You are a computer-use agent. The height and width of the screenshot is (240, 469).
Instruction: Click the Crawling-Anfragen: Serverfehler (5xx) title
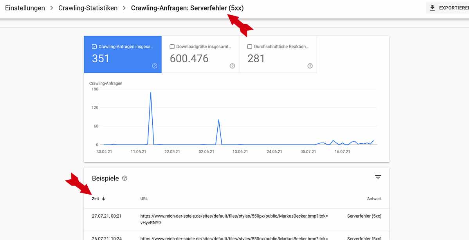coord(187,8)
